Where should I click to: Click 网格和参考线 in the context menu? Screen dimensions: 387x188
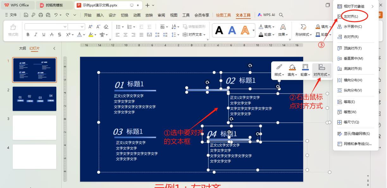(x=357, y=144)
